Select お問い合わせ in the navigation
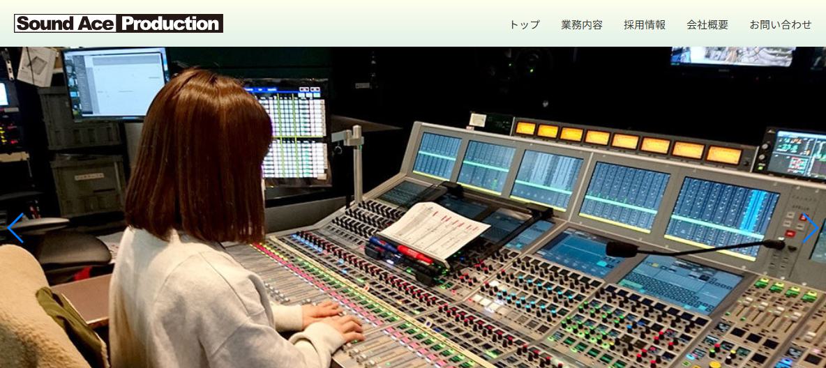The image size is (826, 368). coord(781,24)
